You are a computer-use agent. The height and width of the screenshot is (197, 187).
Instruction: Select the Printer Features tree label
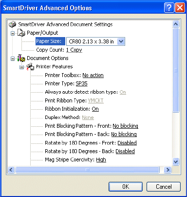55,67
